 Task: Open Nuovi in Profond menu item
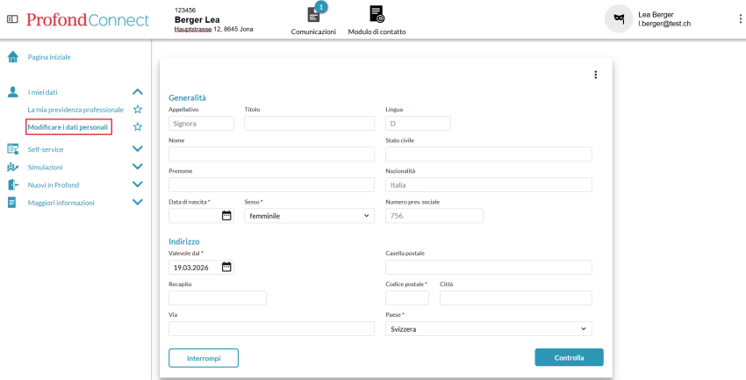click(54, 185)
